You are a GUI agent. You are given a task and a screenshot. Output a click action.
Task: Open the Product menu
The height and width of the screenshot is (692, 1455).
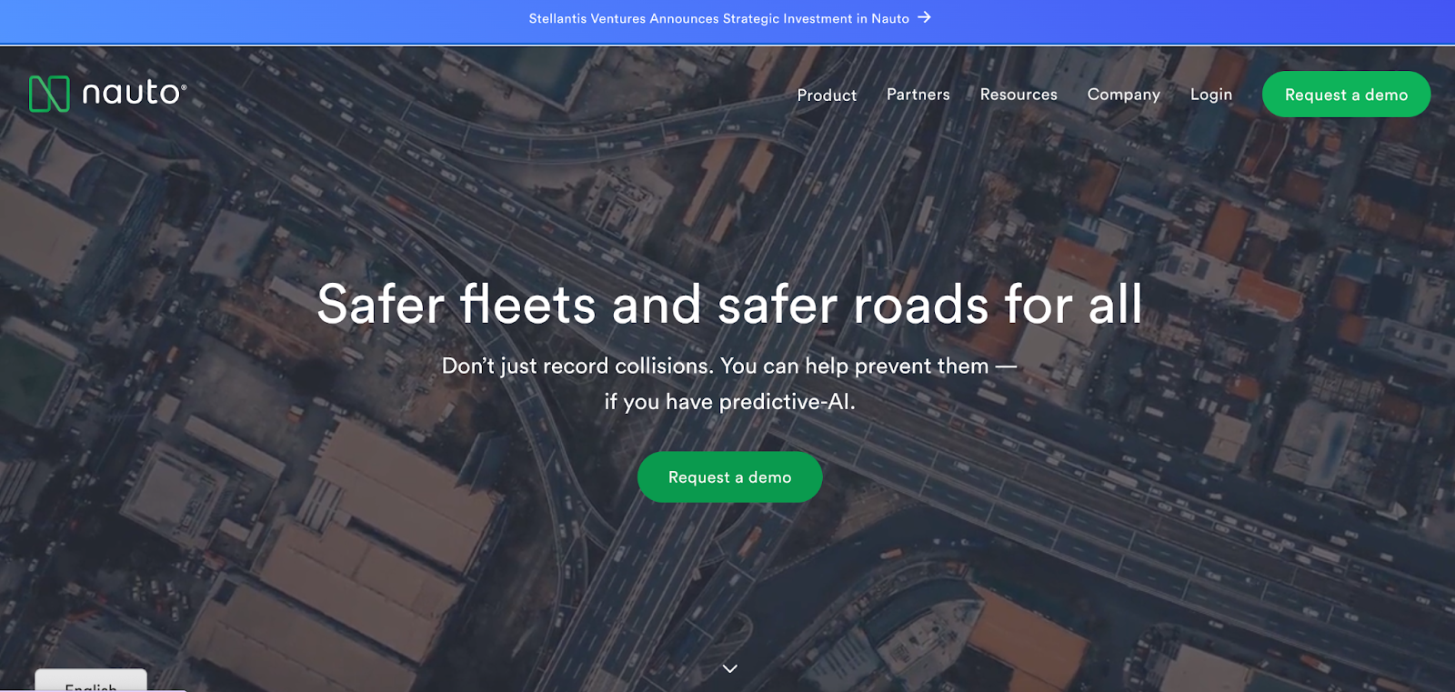[827, 95]
